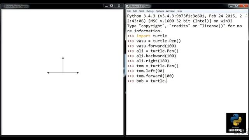This screenshot has width=249, height=140.
Task: Open the Debug menu
Action: 150,11
